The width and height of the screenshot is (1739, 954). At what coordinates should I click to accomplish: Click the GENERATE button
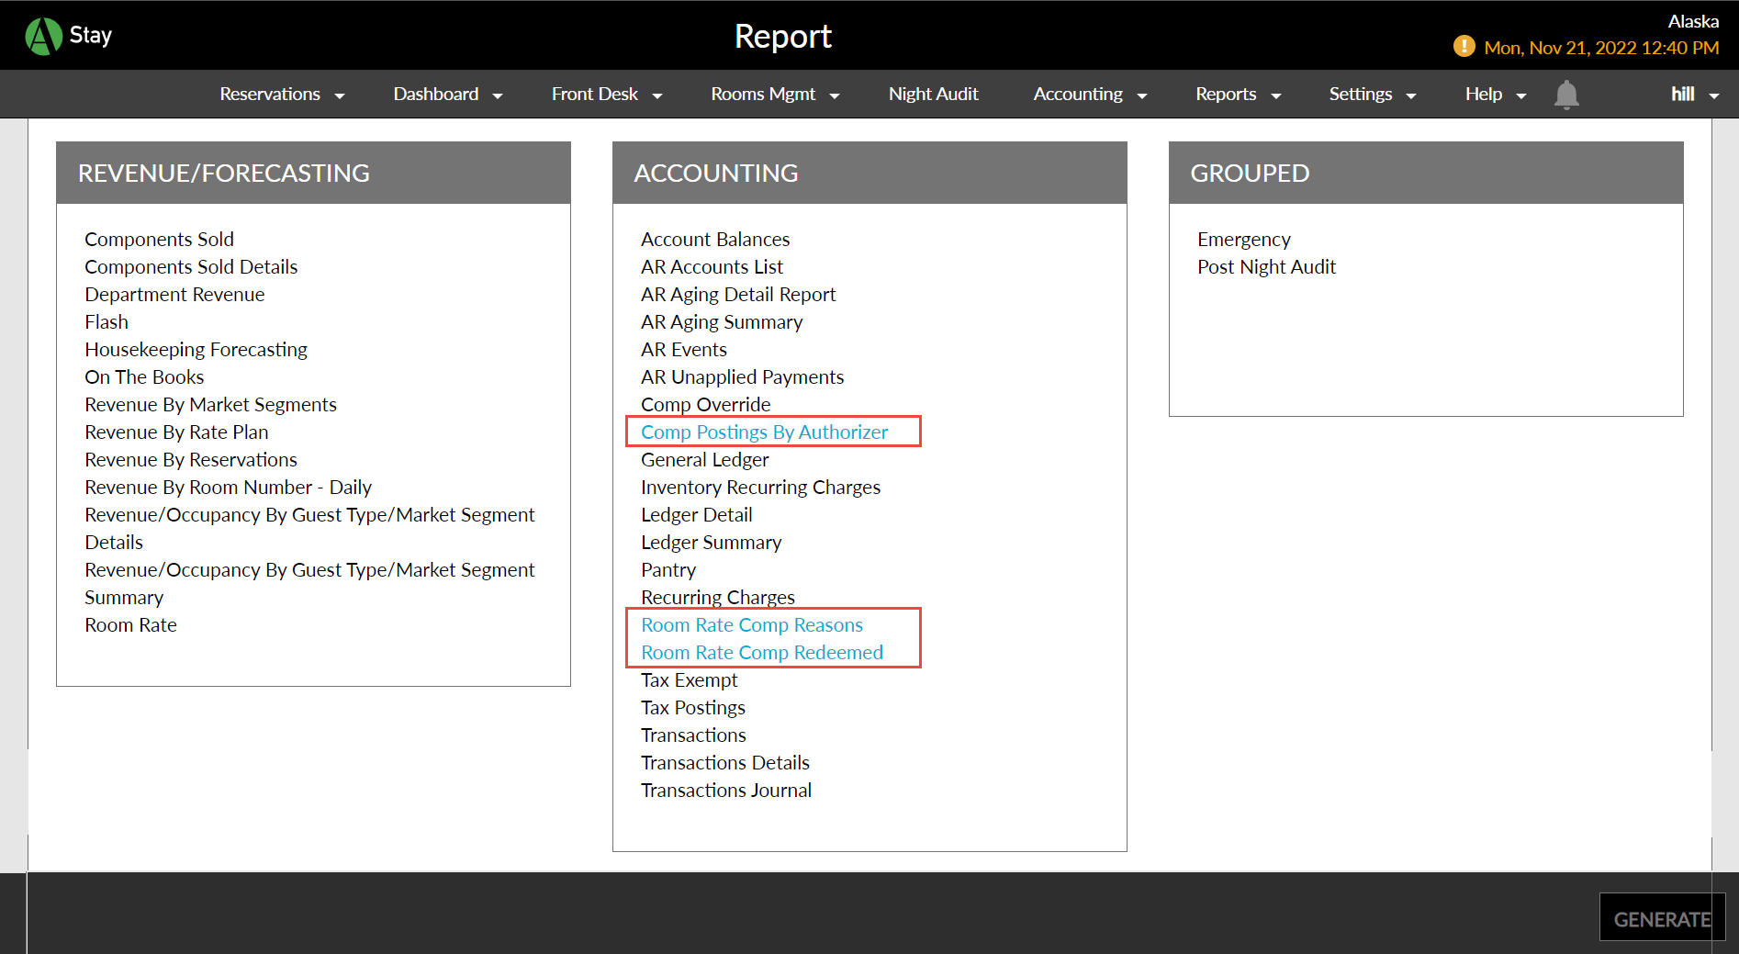click(1660, 917)
